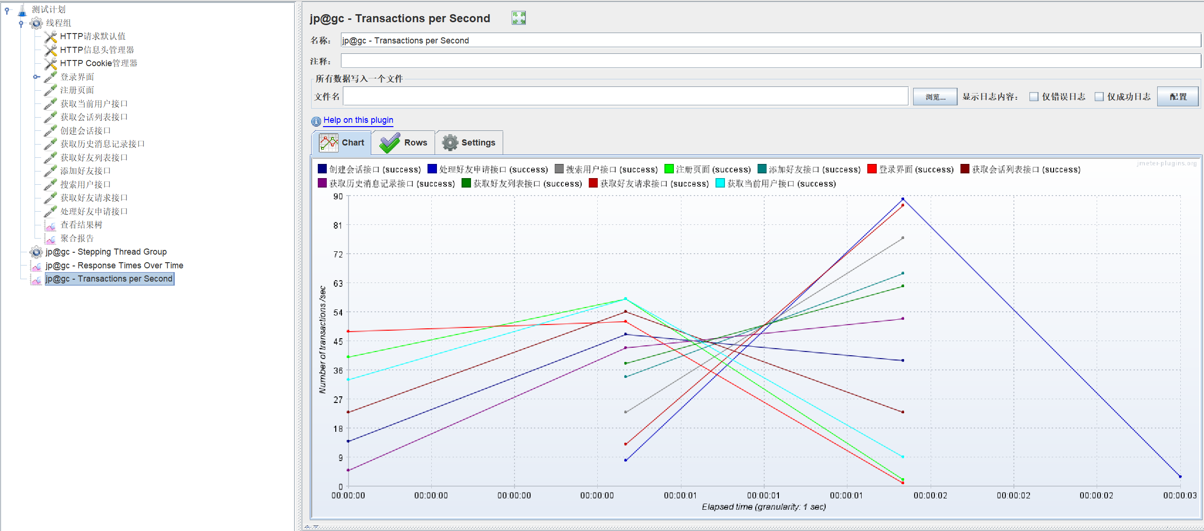
Task: Expand the 登录界面 tree node
Action: (x=36, y=77)
